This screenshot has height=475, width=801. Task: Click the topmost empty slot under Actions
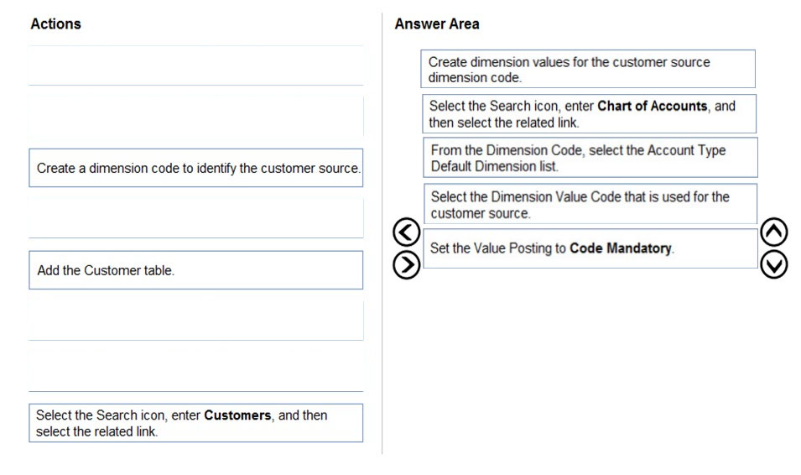point(196,65)
